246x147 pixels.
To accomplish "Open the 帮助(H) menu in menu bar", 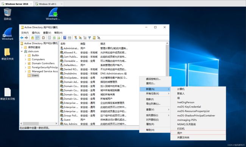I will [x=58, y=33].
